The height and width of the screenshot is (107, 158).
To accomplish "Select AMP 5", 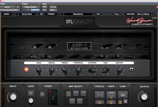I will point(80,101).
